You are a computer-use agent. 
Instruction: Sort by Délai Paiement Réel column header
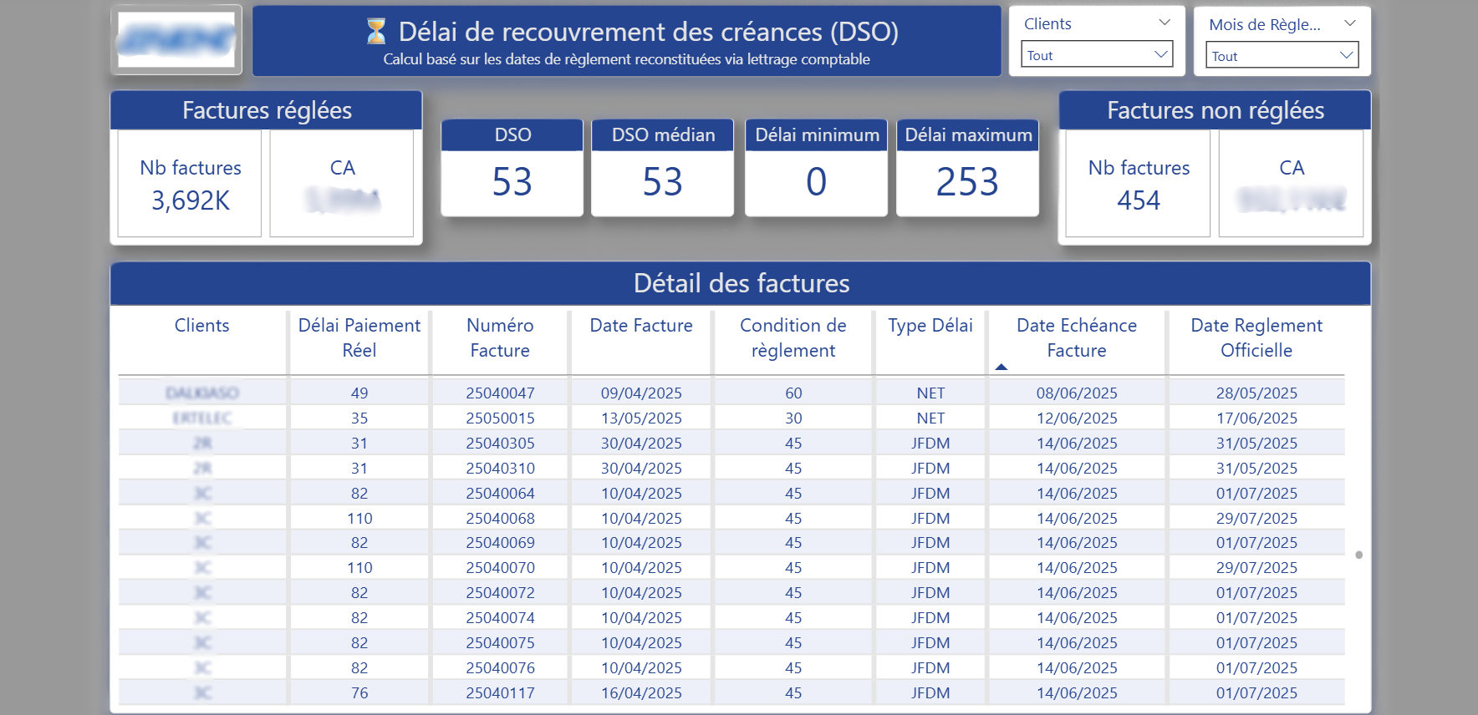(x=359, y=338)
